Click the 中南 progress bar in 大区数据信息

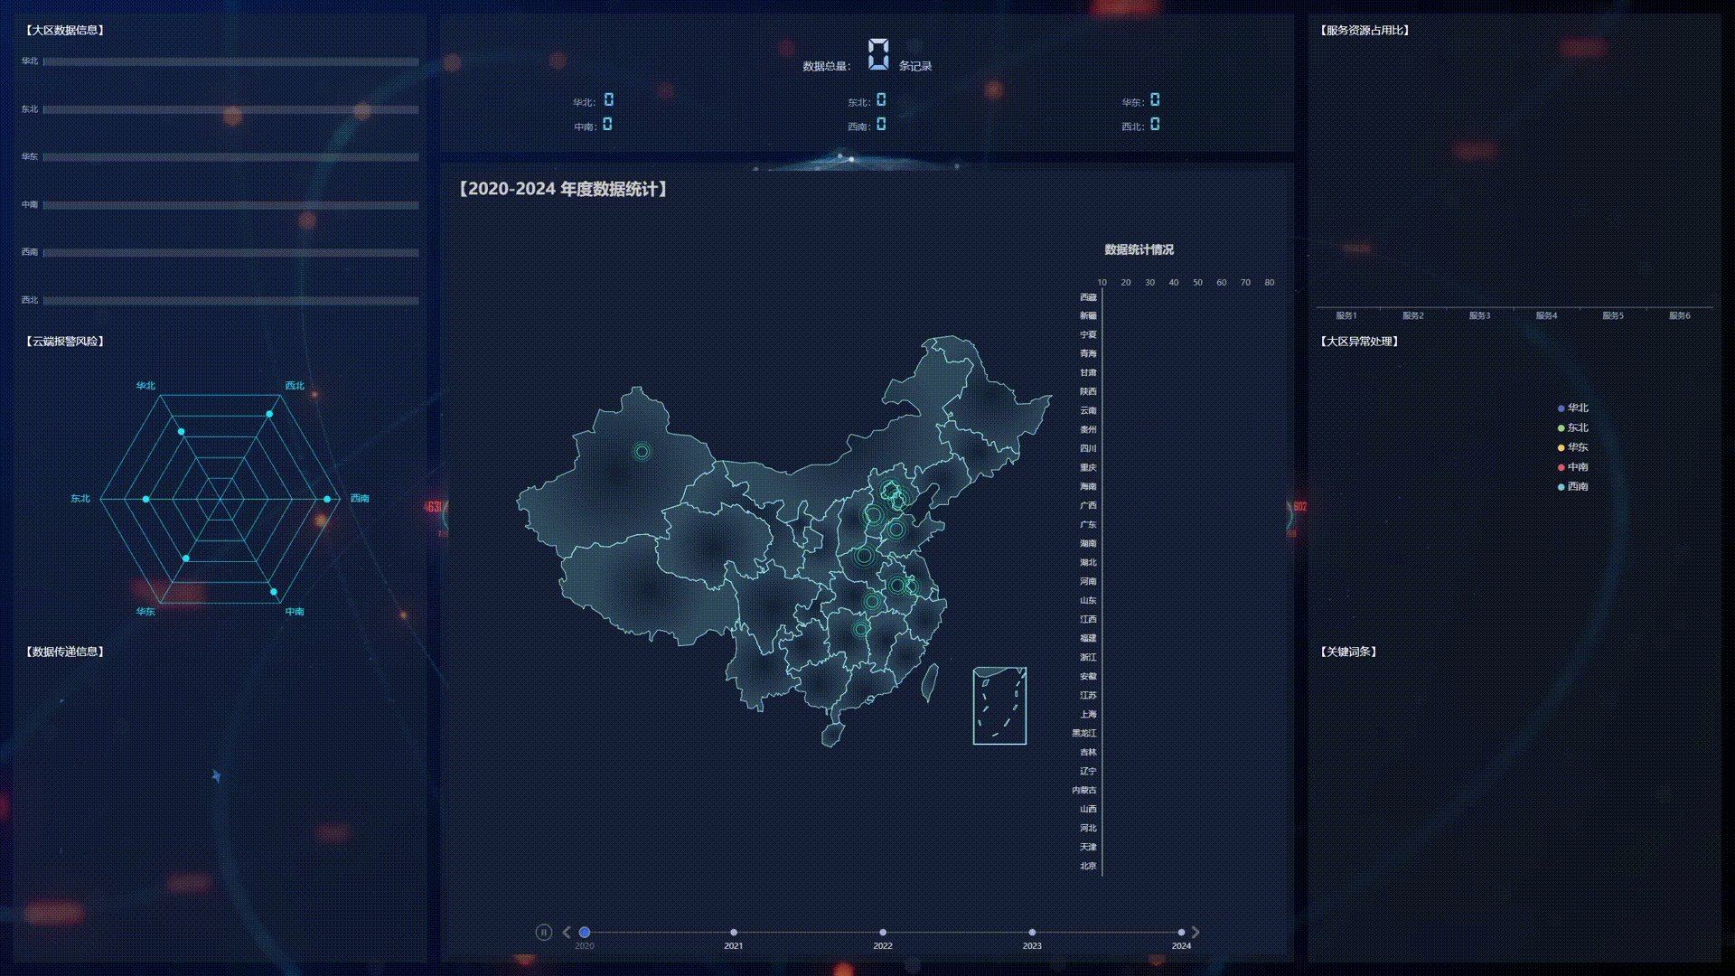[231, 205]
